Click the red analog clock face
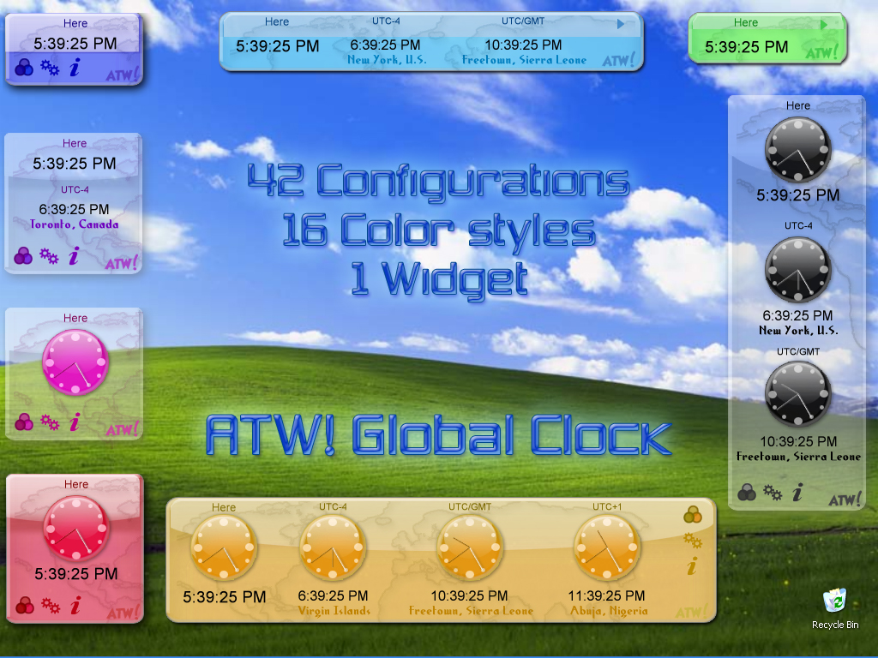 click(x=75, y=528)
